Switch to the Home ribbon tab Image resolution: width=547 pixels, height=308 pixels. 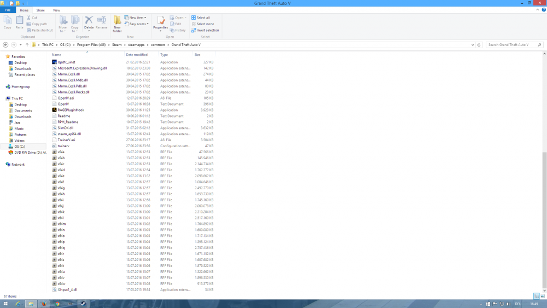point(24,10)
